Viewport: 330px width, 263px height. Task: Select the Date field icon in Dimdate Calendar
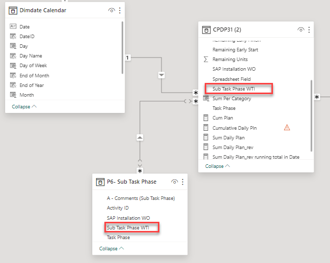[13, 26]
